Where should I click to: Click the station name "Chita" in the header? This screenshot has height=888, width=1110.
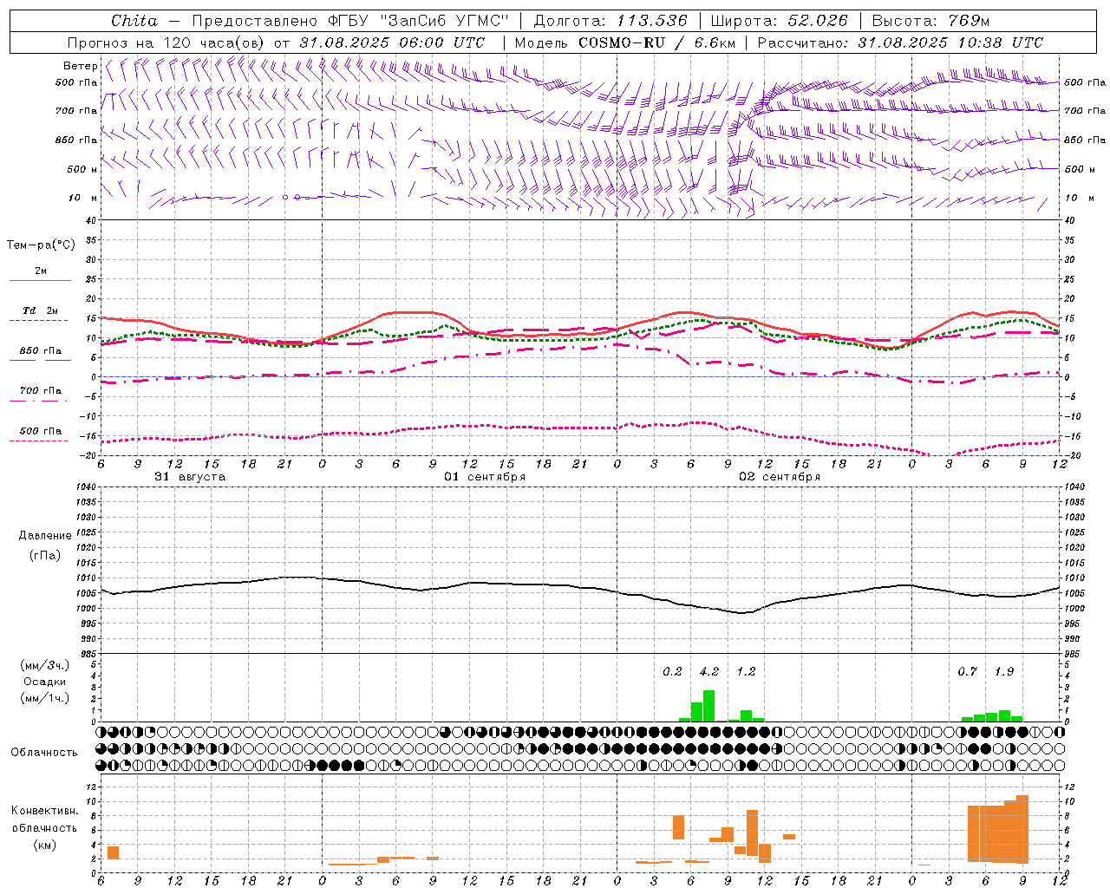point(134,21)
